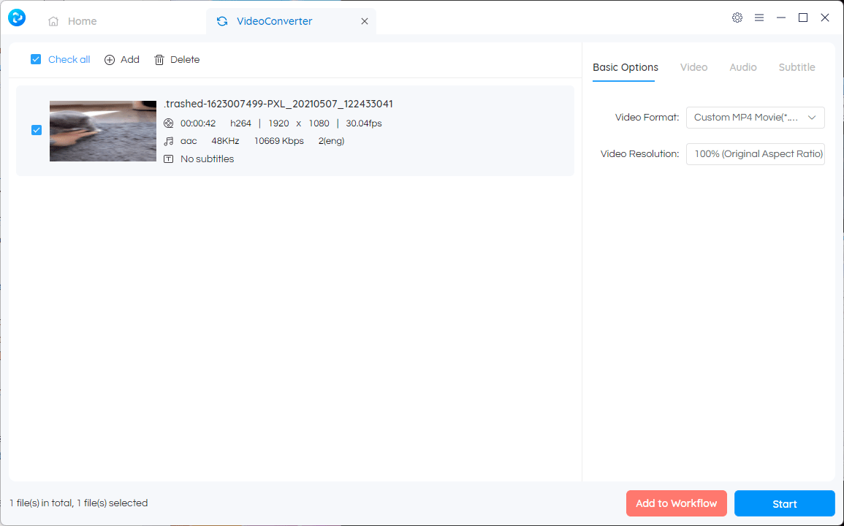The height and width of the screenshot is (526, 844).
Task: Add the selected file to Workflow
Action: pyautogui.click(x=676, y=503)
